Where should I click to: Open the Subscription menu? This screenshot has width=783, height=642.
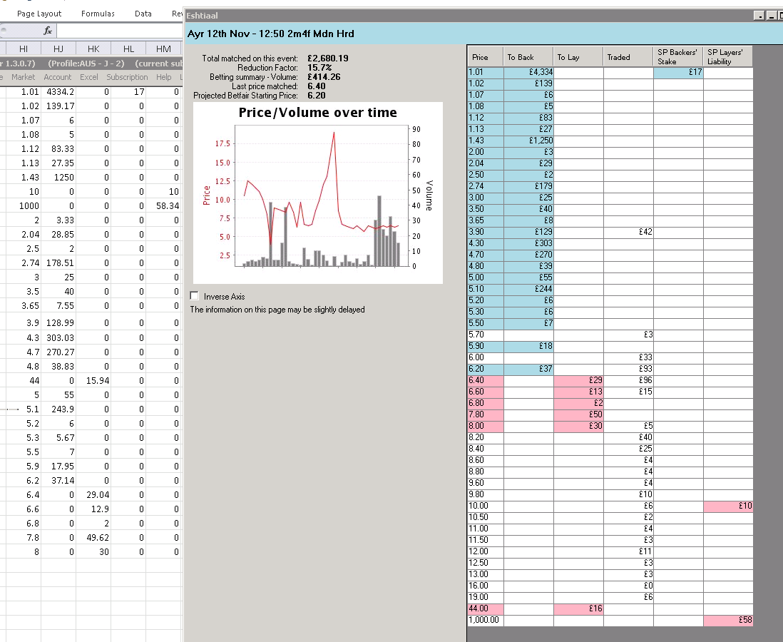127,77
